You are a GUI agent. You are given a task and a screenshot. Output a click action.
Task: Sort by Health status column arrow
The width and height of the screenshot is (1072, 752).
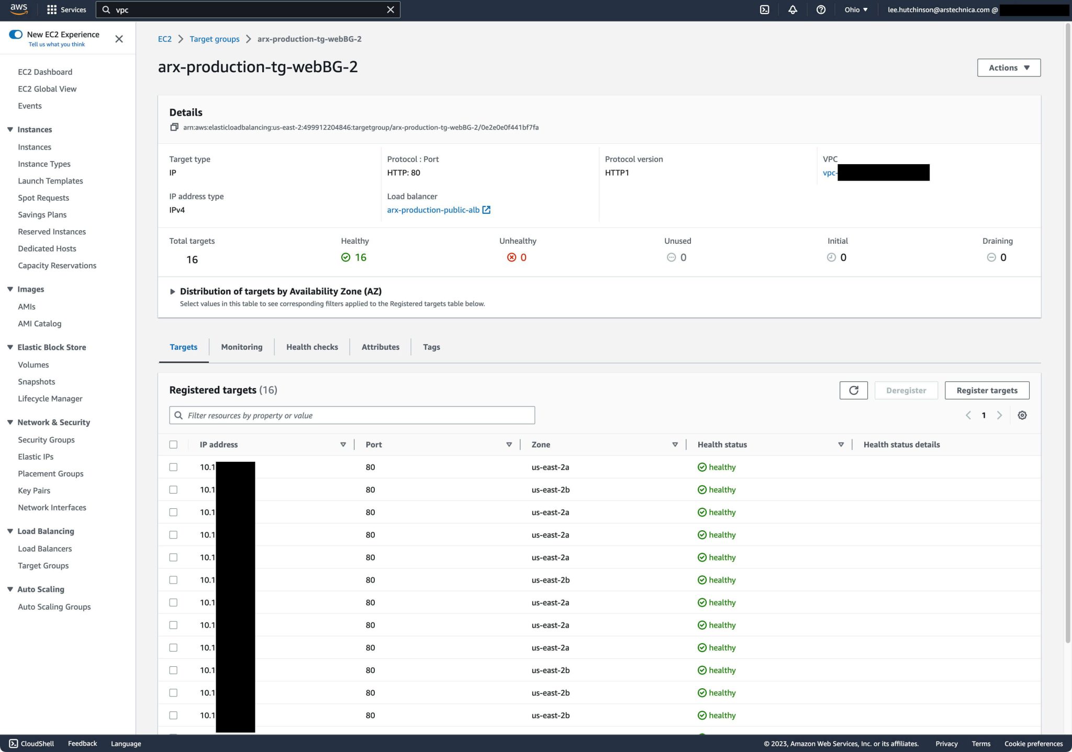(x=841, y=445)
